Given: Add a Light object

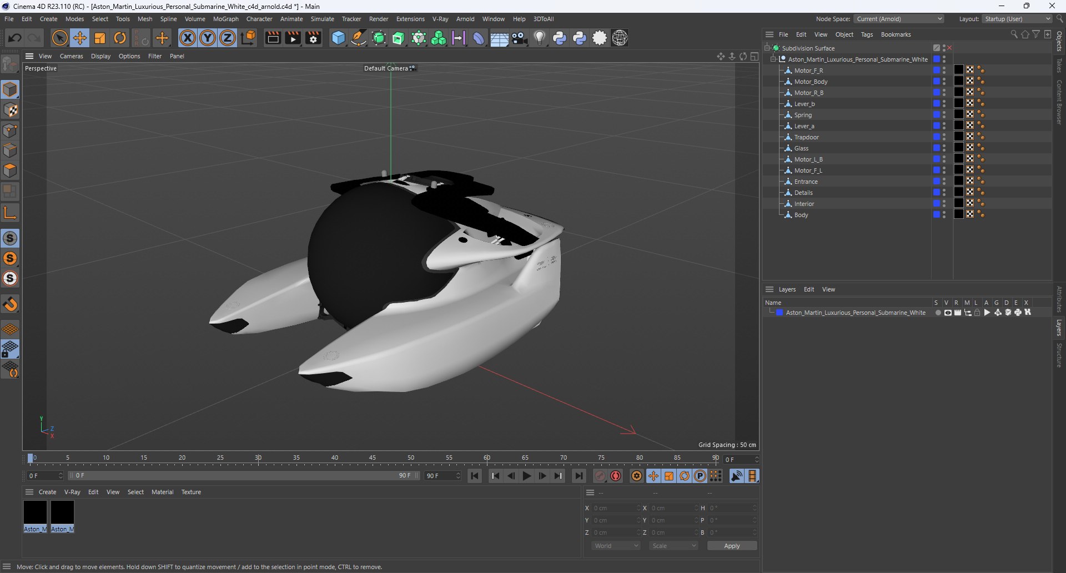Looking at the screenshot, I should (539, 38).
